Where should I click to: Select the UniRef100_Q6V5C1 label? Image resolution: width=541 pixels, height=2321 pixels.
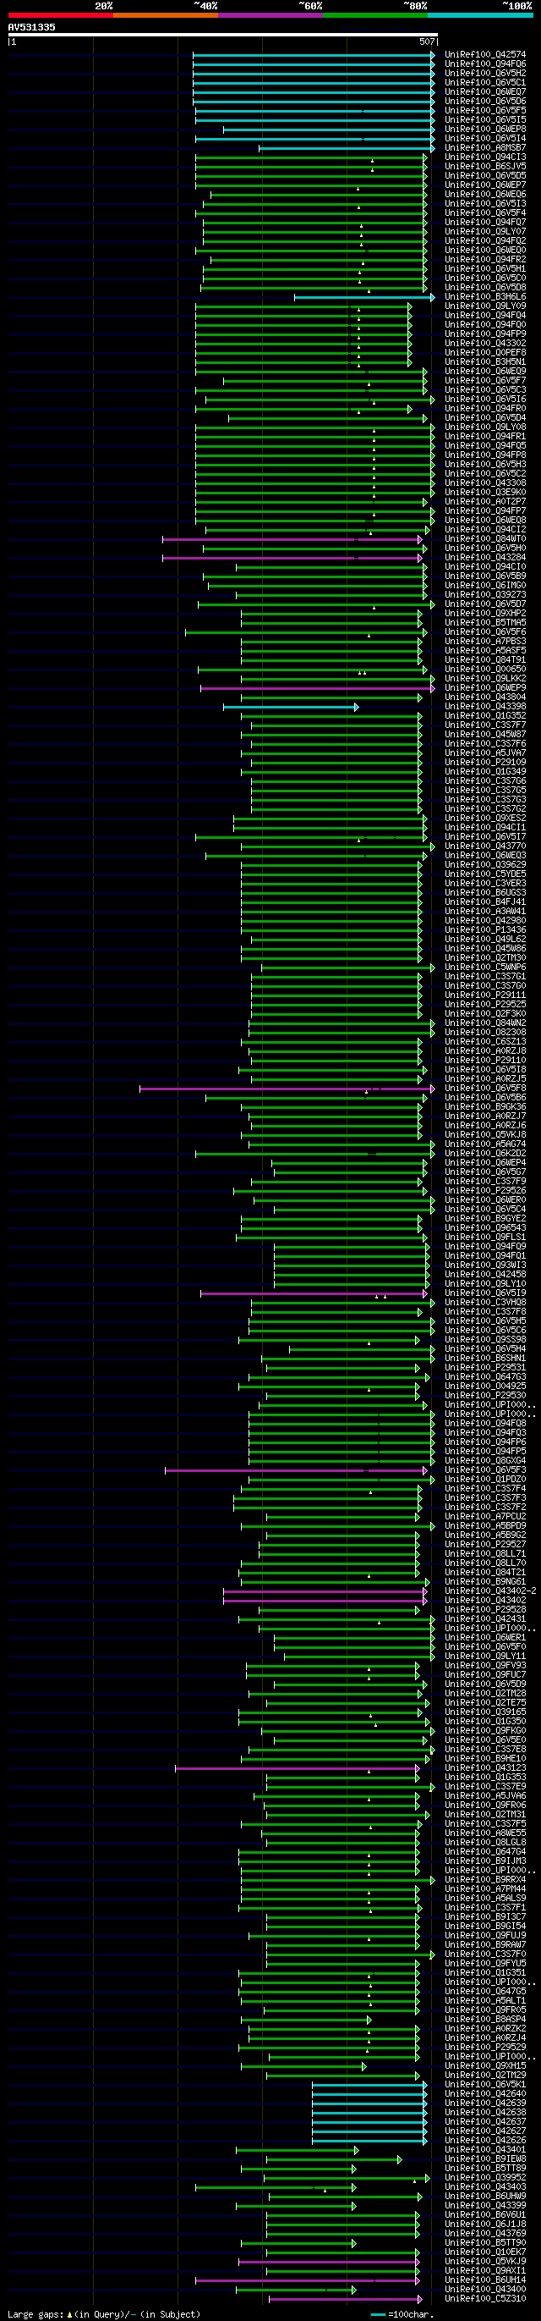pos(485,83)
